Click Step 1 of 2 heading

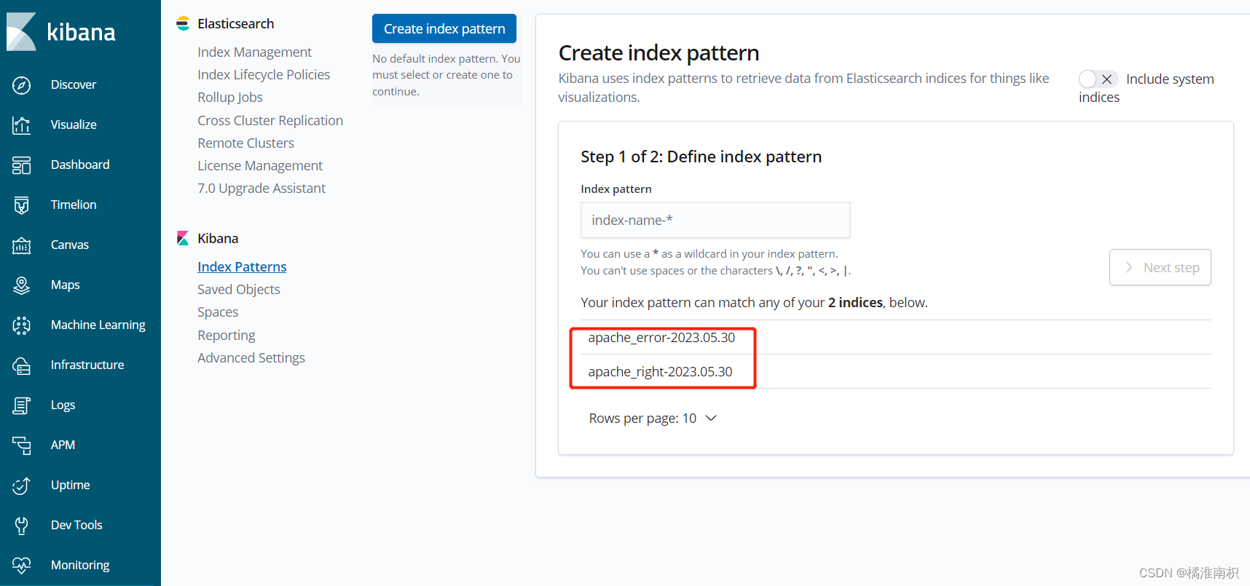pyautogui.click(x=701, y=157)
